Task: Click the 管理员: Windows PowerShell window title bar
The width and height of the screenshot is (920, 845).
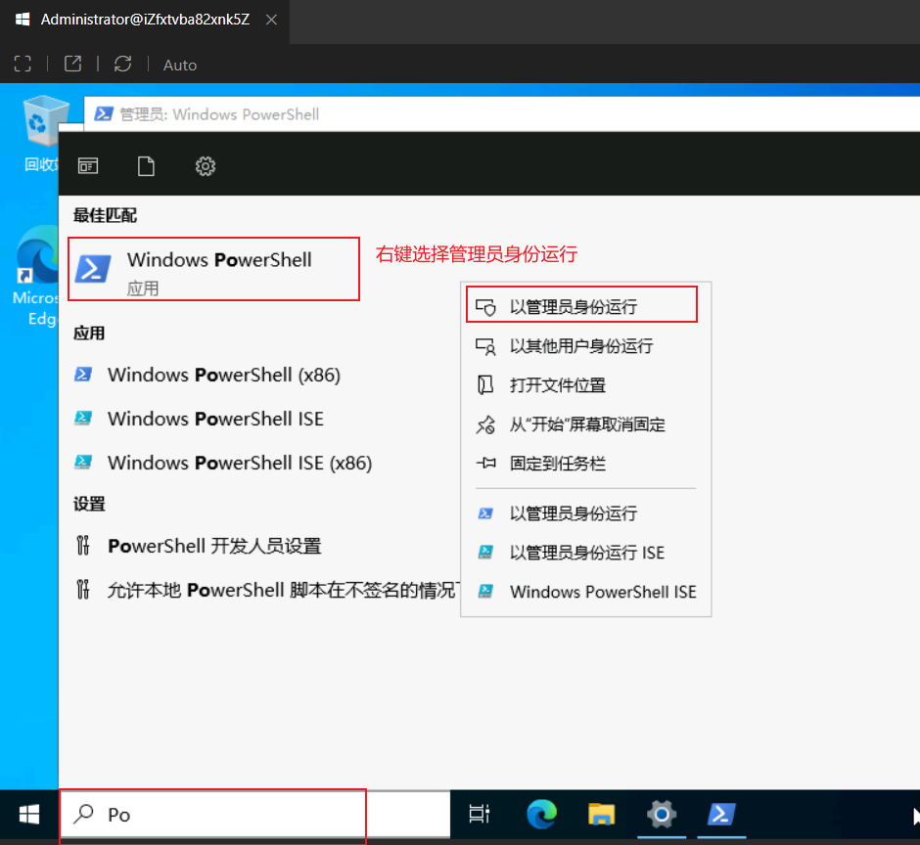Action: pyautogui.click(x=502, y=114)
